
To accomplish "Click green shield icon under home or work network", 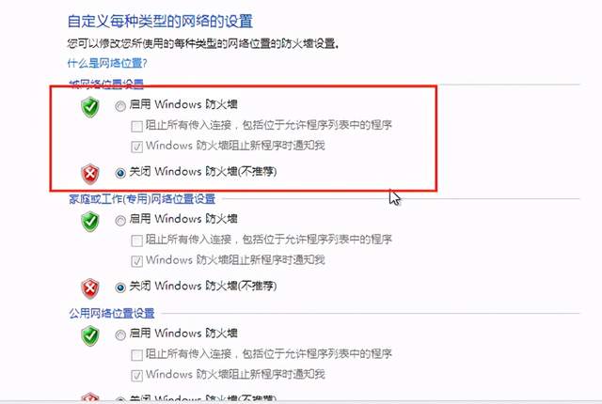I will tap(90, 222).
